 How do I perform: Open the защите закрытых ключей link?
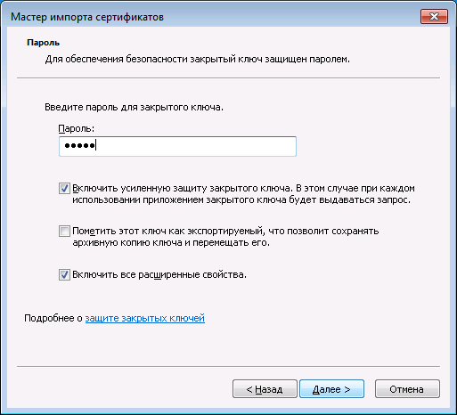pos(145,318)
